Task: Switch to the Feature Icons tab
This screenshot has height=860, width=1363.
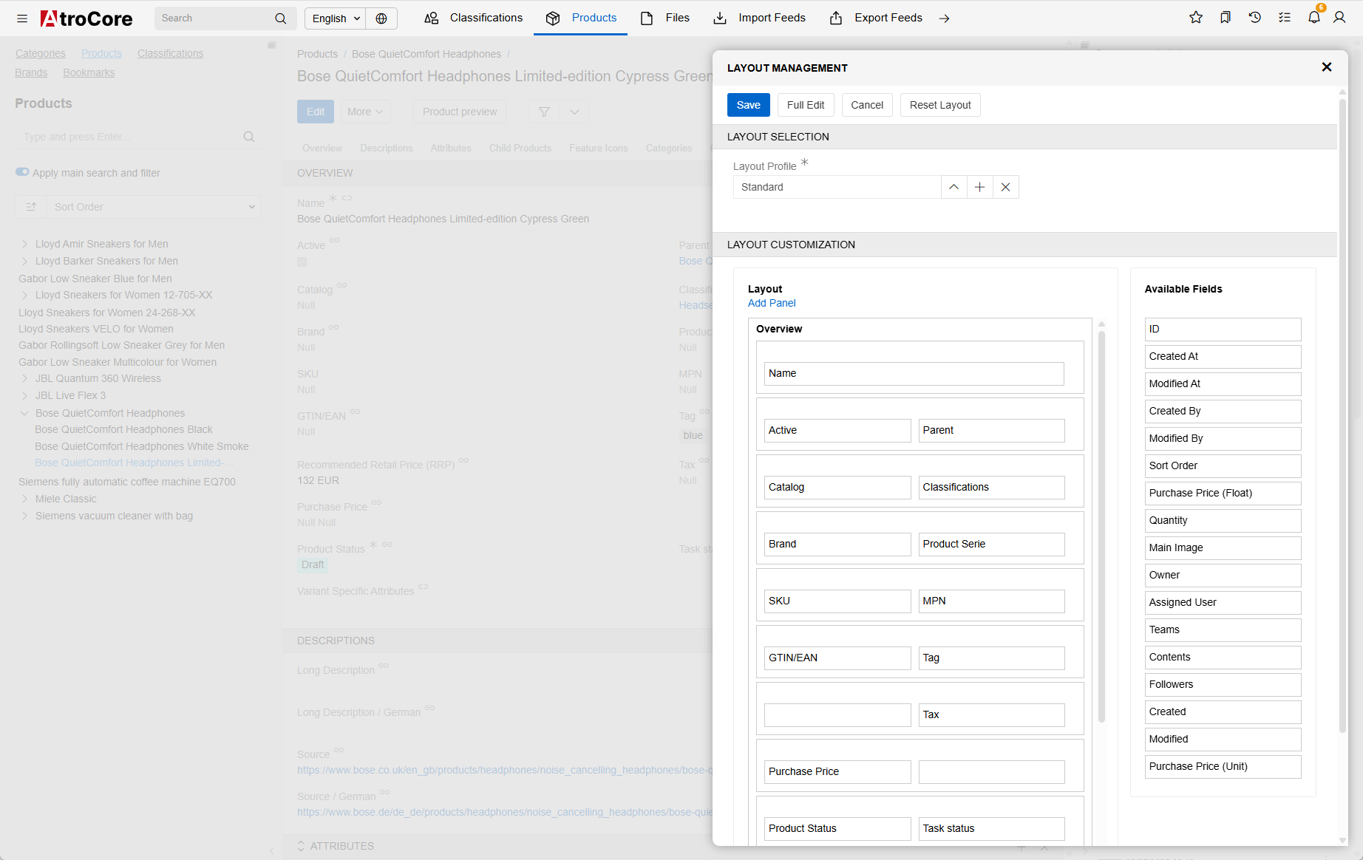Action: click(x=599, y=148)
